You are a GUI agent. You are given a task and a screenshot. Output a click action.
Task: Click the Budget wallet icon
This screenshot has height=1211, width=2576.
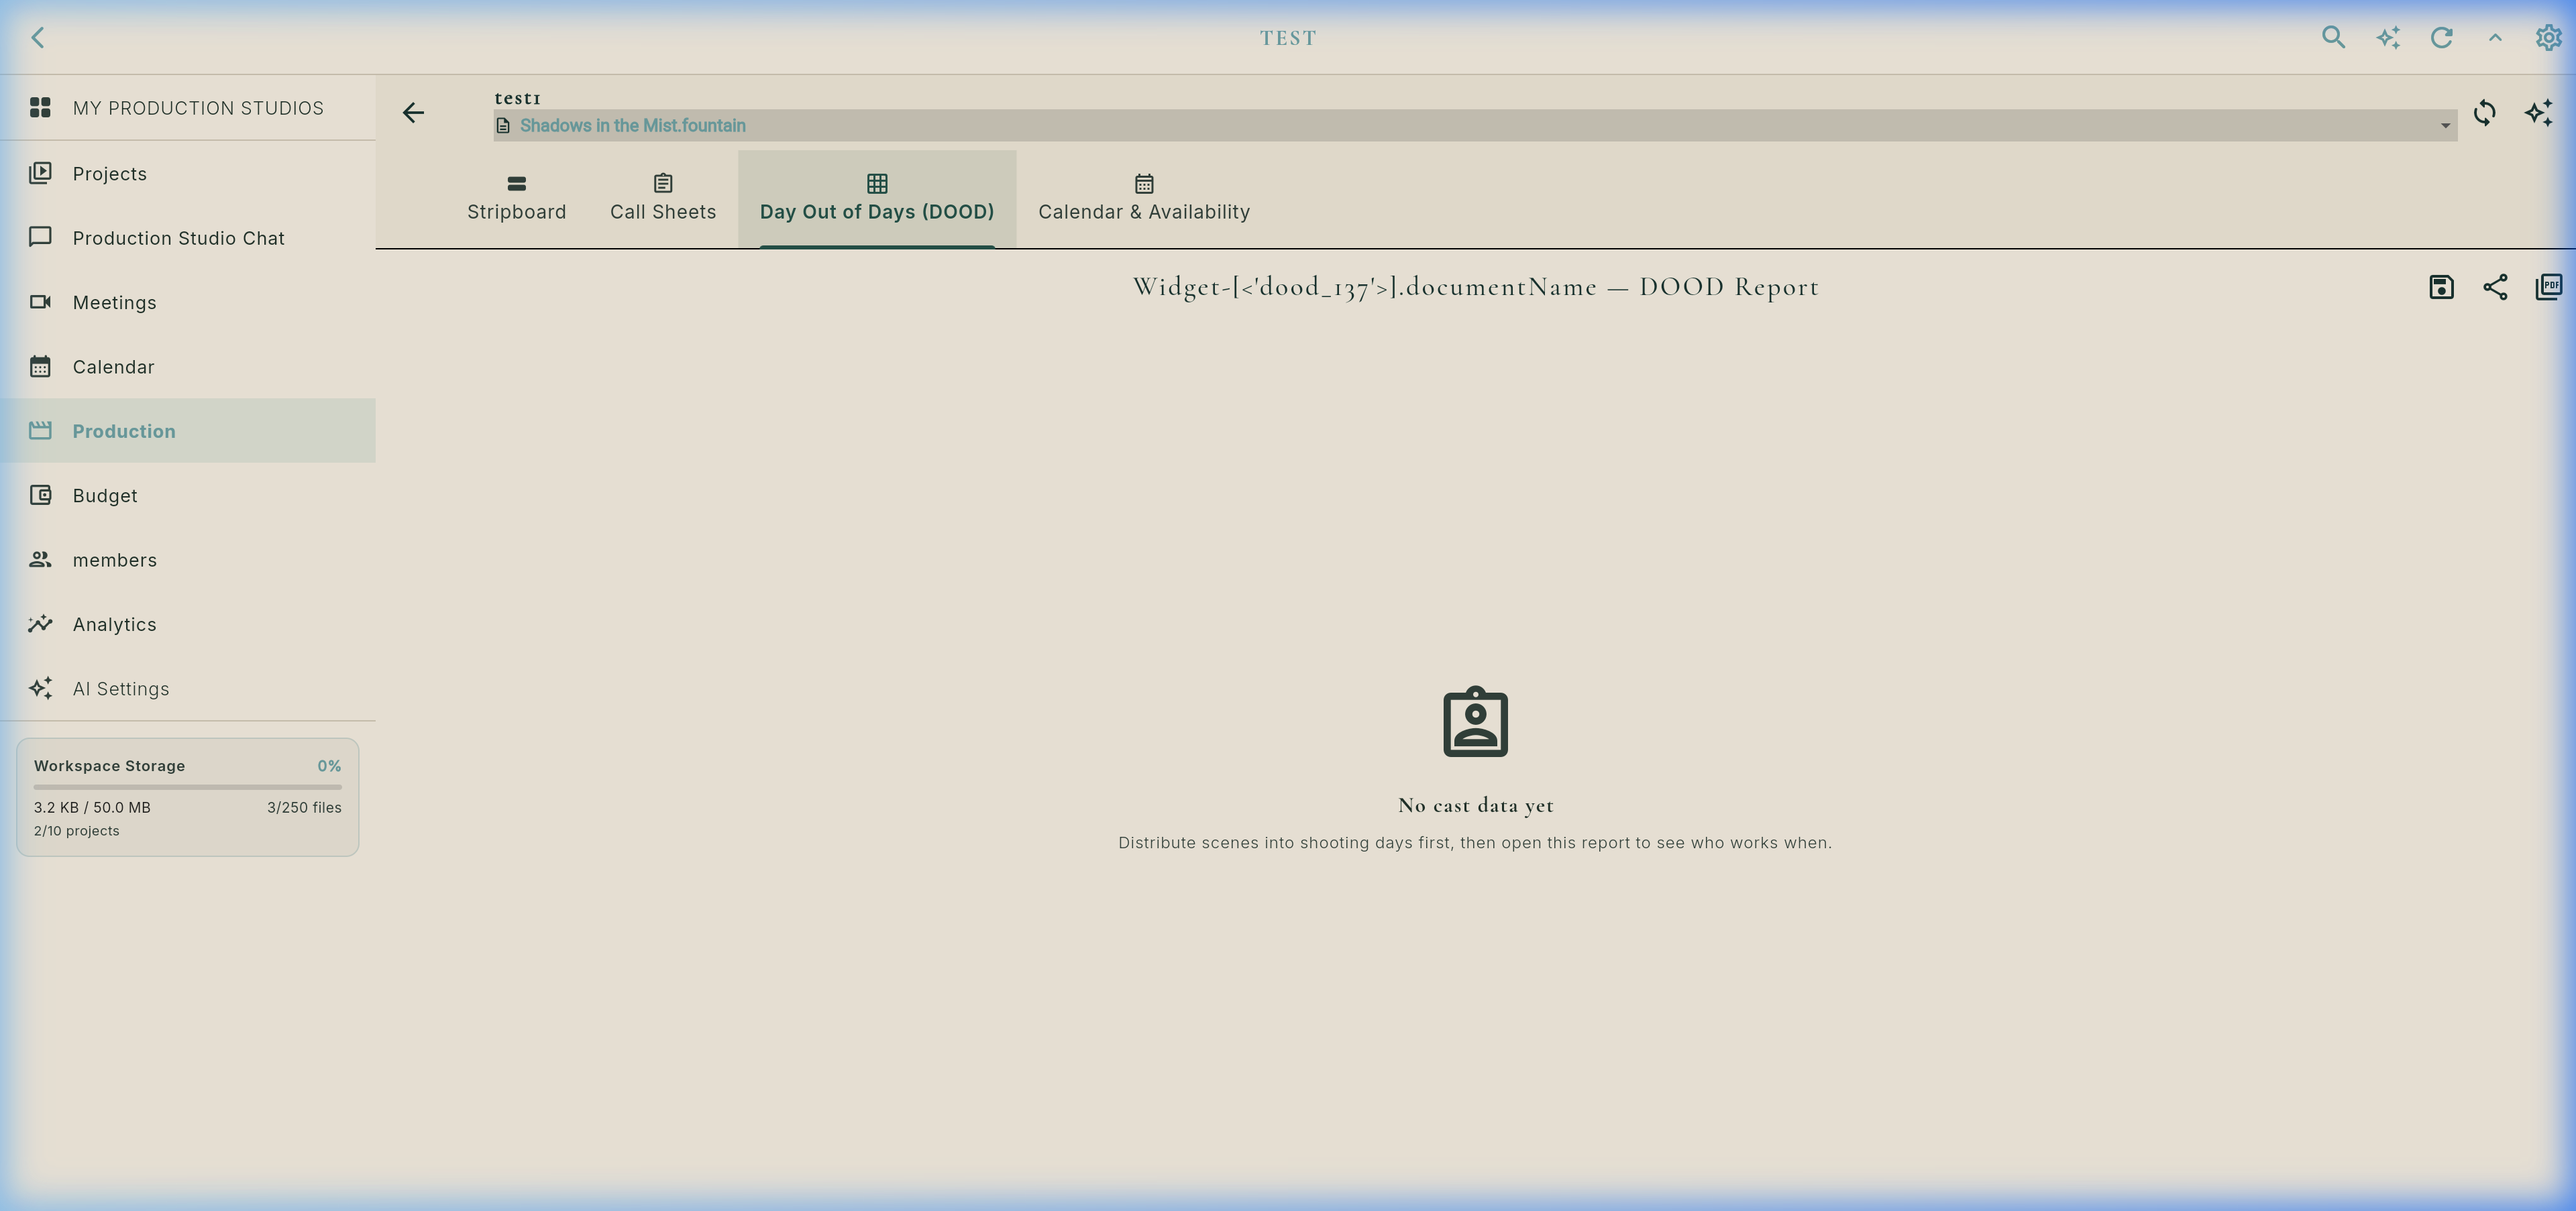click(x=40, y=495)
